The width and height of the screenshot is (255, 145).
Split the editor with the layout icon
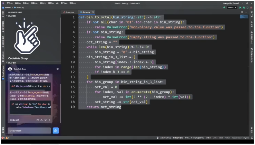242,12
